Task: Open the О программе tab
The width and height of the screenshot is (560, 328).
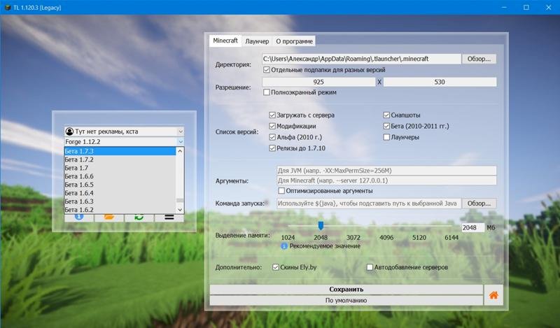Action: pos(294,41)
